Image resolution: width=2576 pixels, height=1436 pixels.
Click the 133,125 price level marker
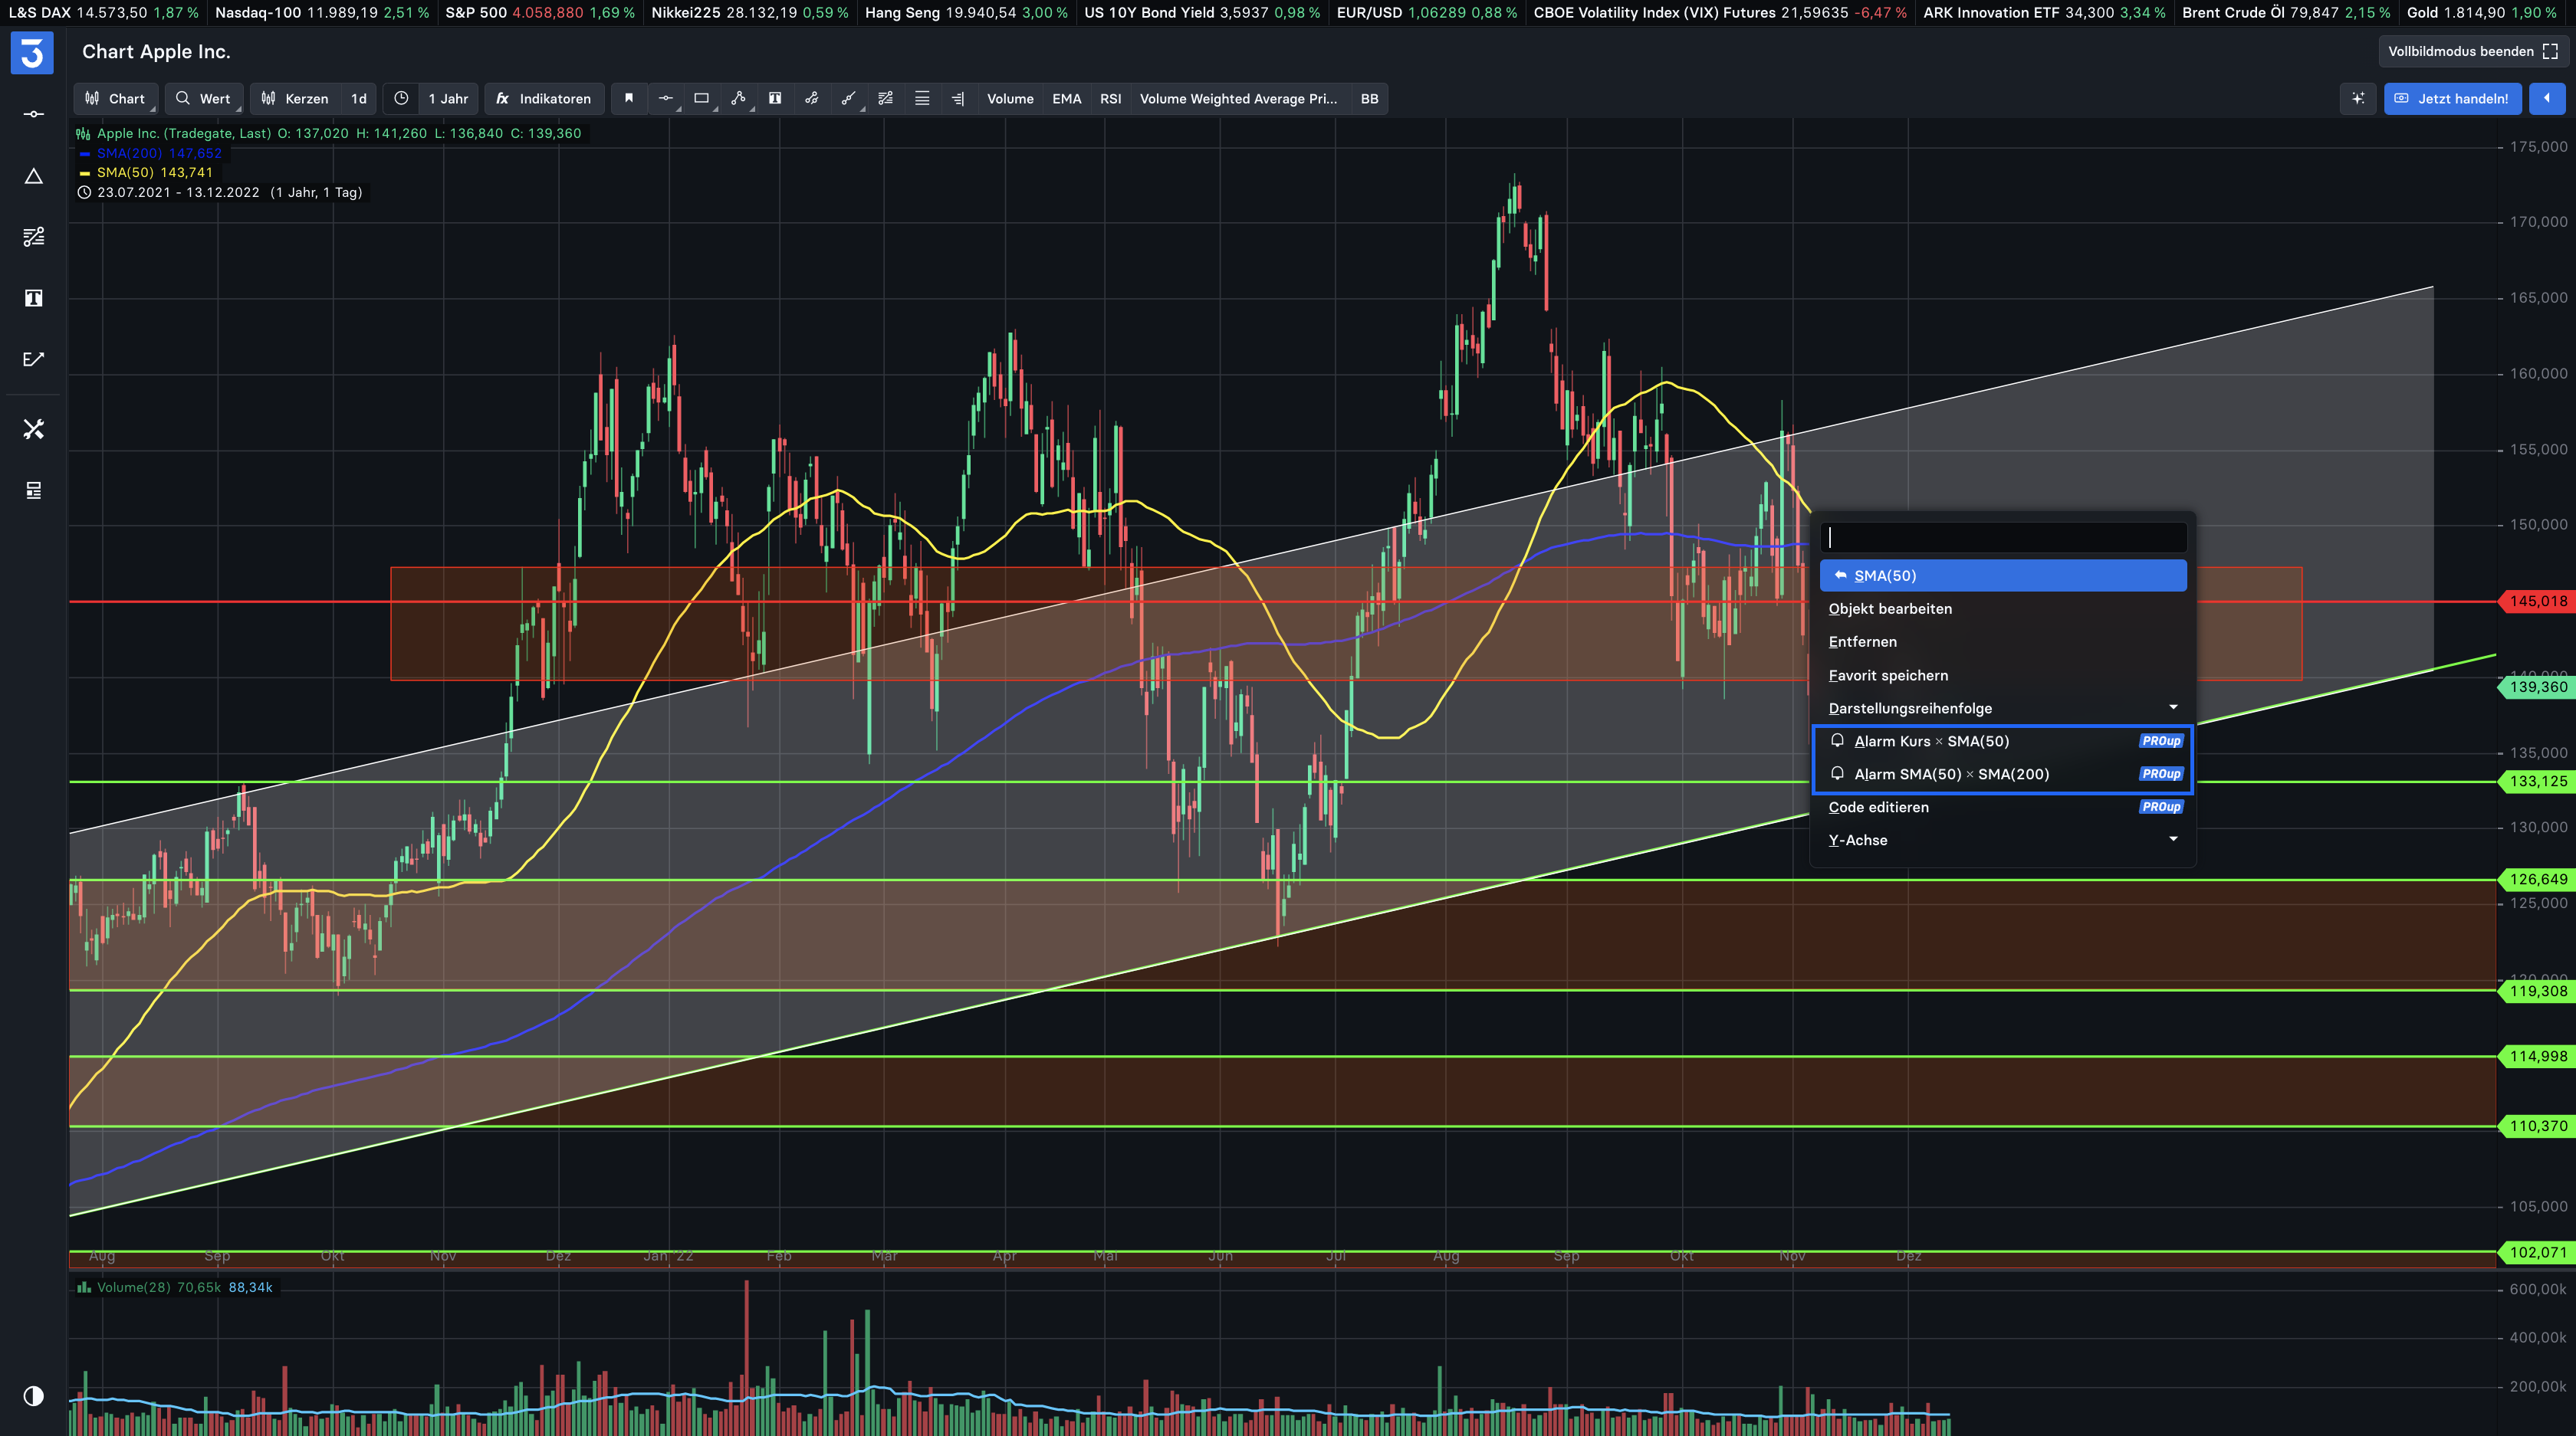(x=2537, y=782)
